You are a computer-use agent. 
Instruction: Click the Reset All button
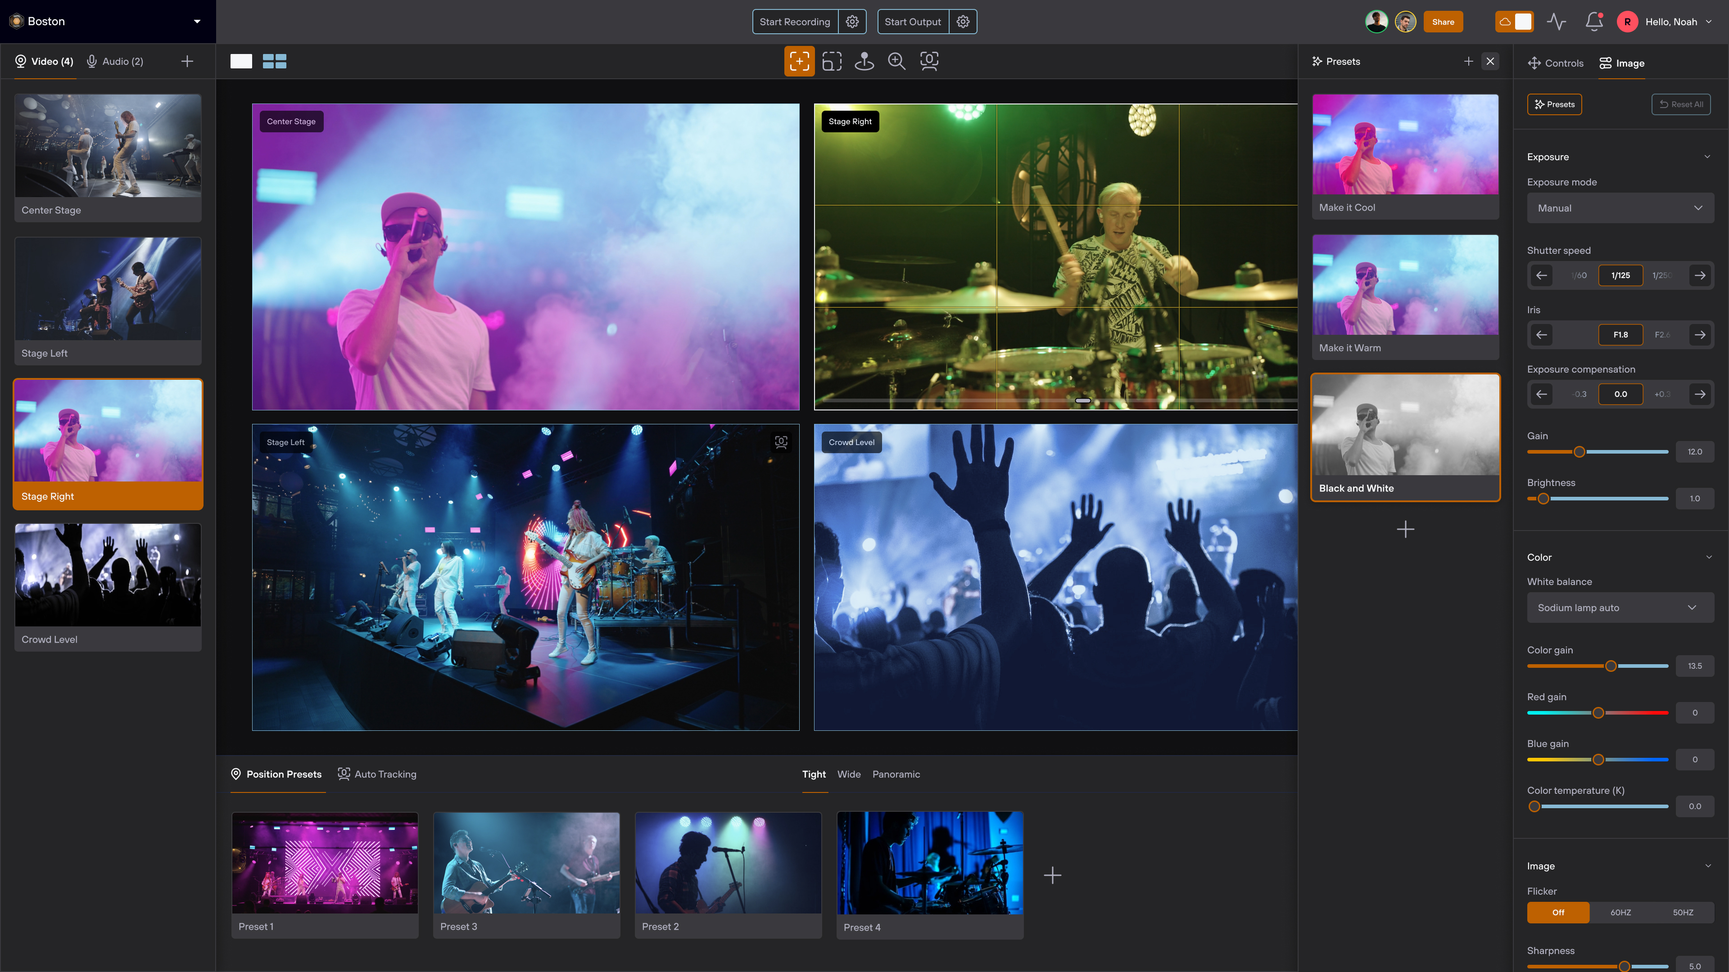[1681, 104]
